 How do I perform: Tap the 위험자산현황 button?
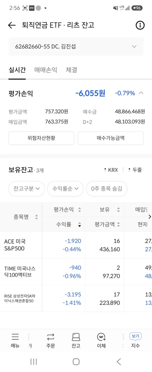tap(41, 138)
